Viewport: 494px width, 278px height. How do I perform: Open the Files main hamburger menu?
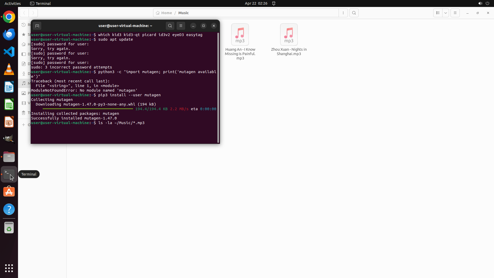pos(455,13)
